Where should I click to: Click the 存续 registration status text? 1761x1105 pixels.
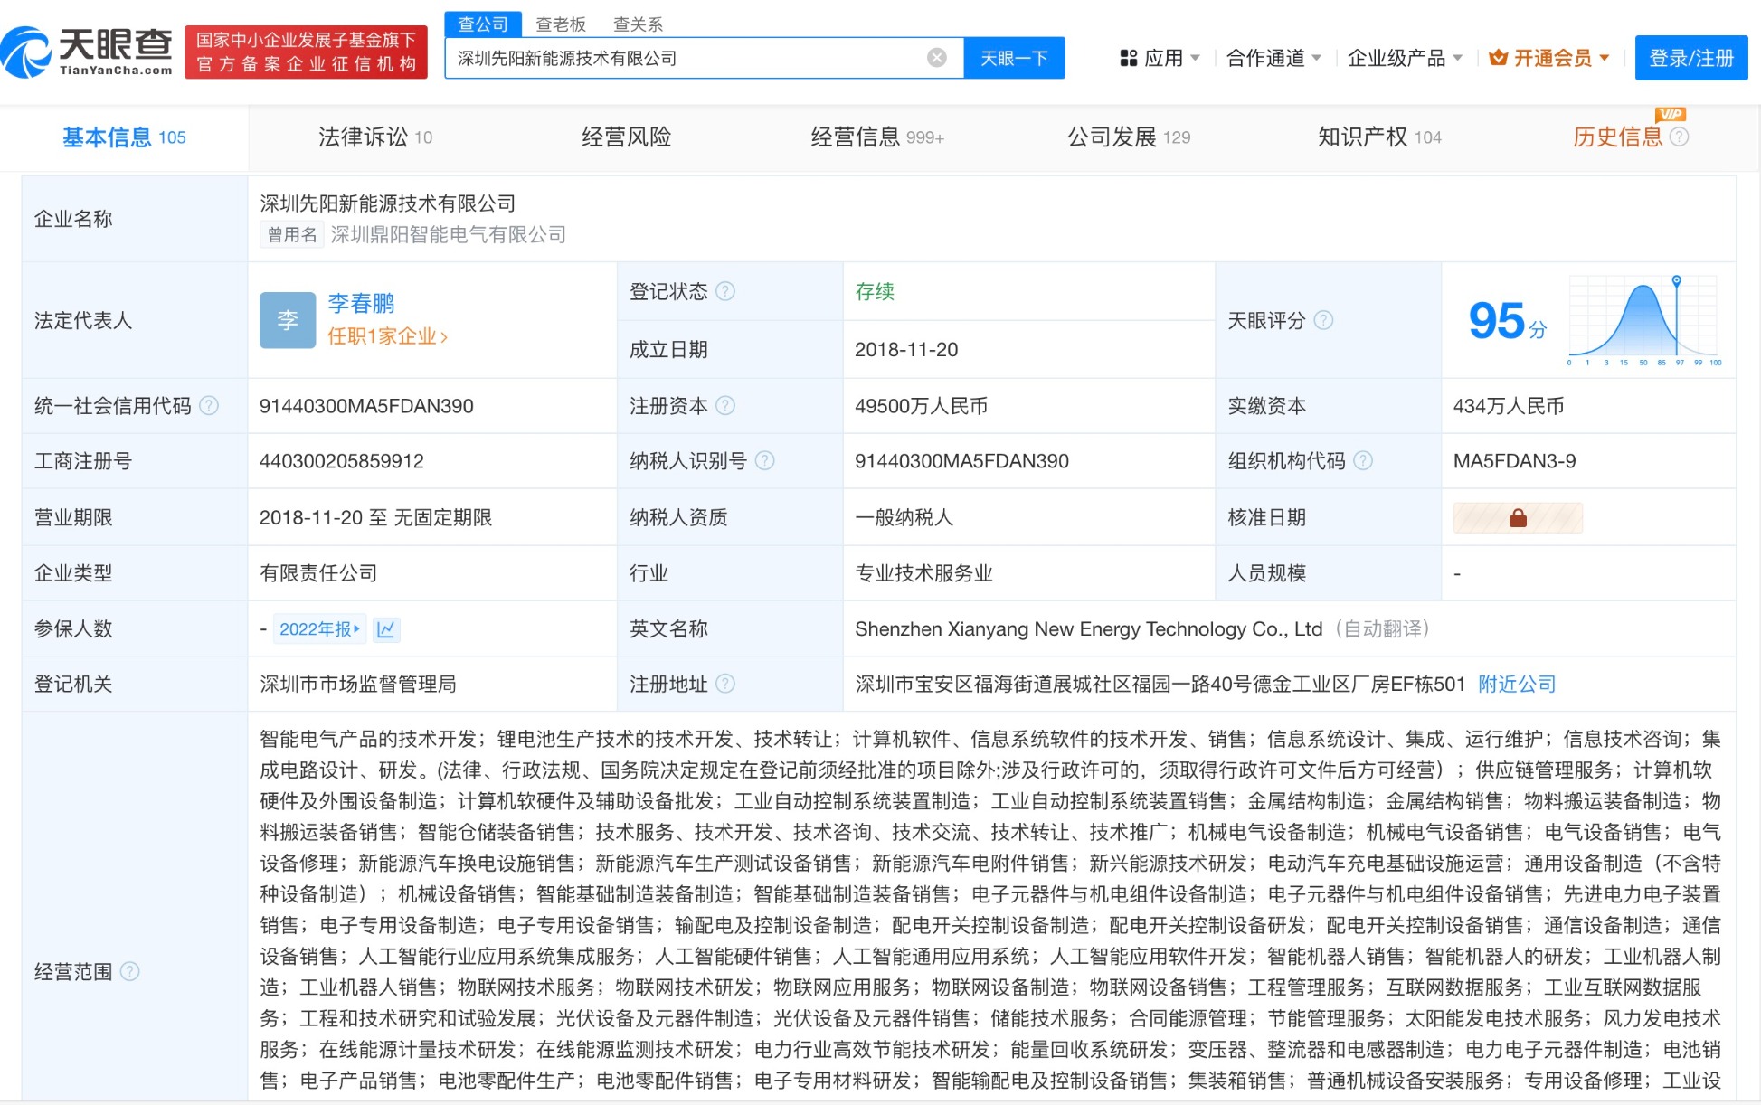tap(875, 291)
